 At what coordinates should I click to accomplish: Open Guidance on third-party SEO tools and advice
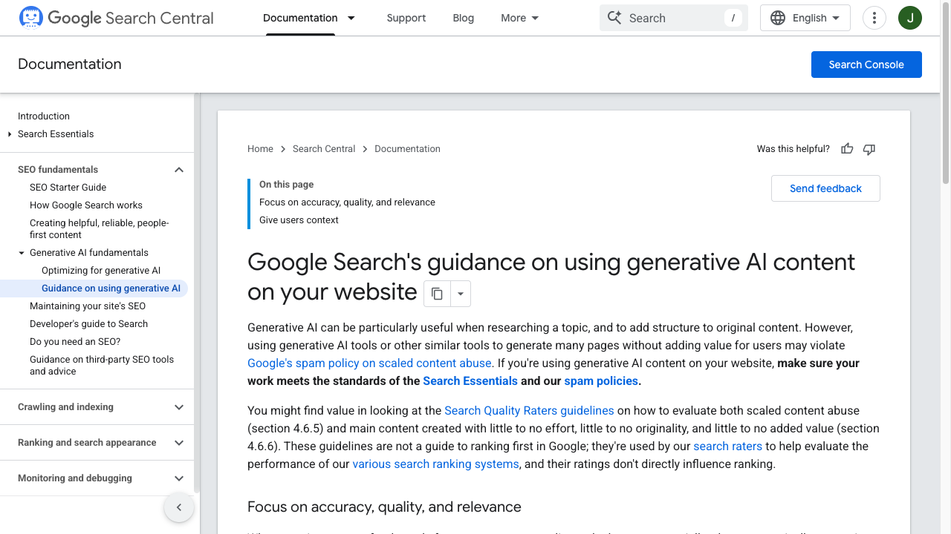102,366
